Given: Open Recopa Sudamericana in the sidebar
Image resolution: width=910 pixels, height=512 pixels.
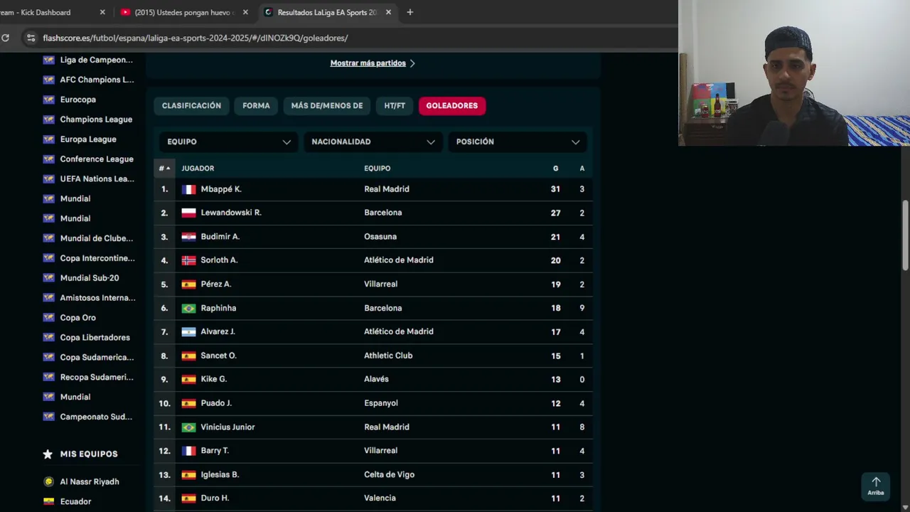Looking at the screenshot, I should [97, 378].
